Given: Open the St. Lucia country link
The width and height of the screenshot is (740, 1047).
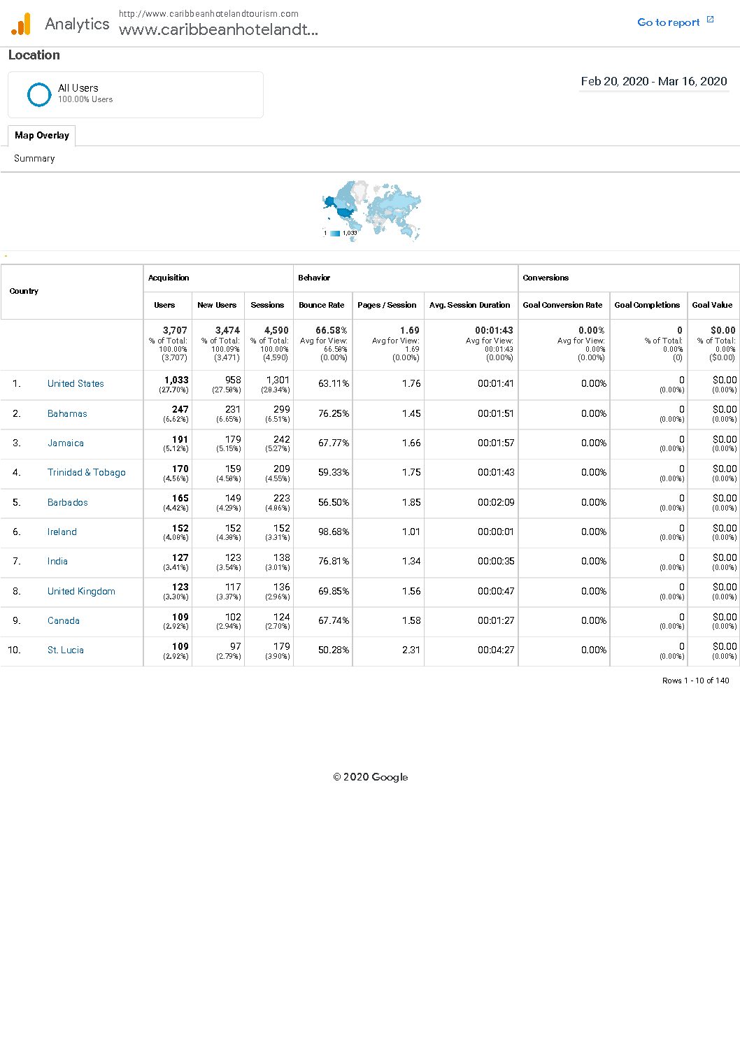Looking at the screenshot, I should pyautogui.click(x=66, y=650).
